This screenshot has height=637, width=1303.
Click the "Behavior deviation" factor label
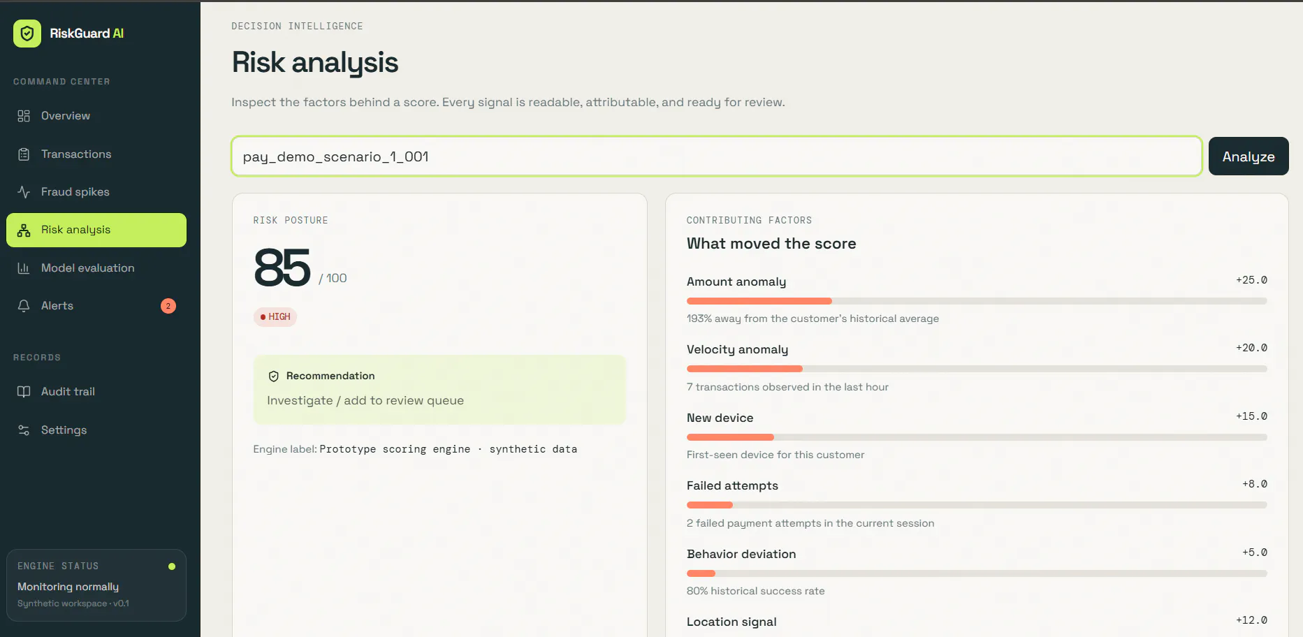click(x=741, y=554)
